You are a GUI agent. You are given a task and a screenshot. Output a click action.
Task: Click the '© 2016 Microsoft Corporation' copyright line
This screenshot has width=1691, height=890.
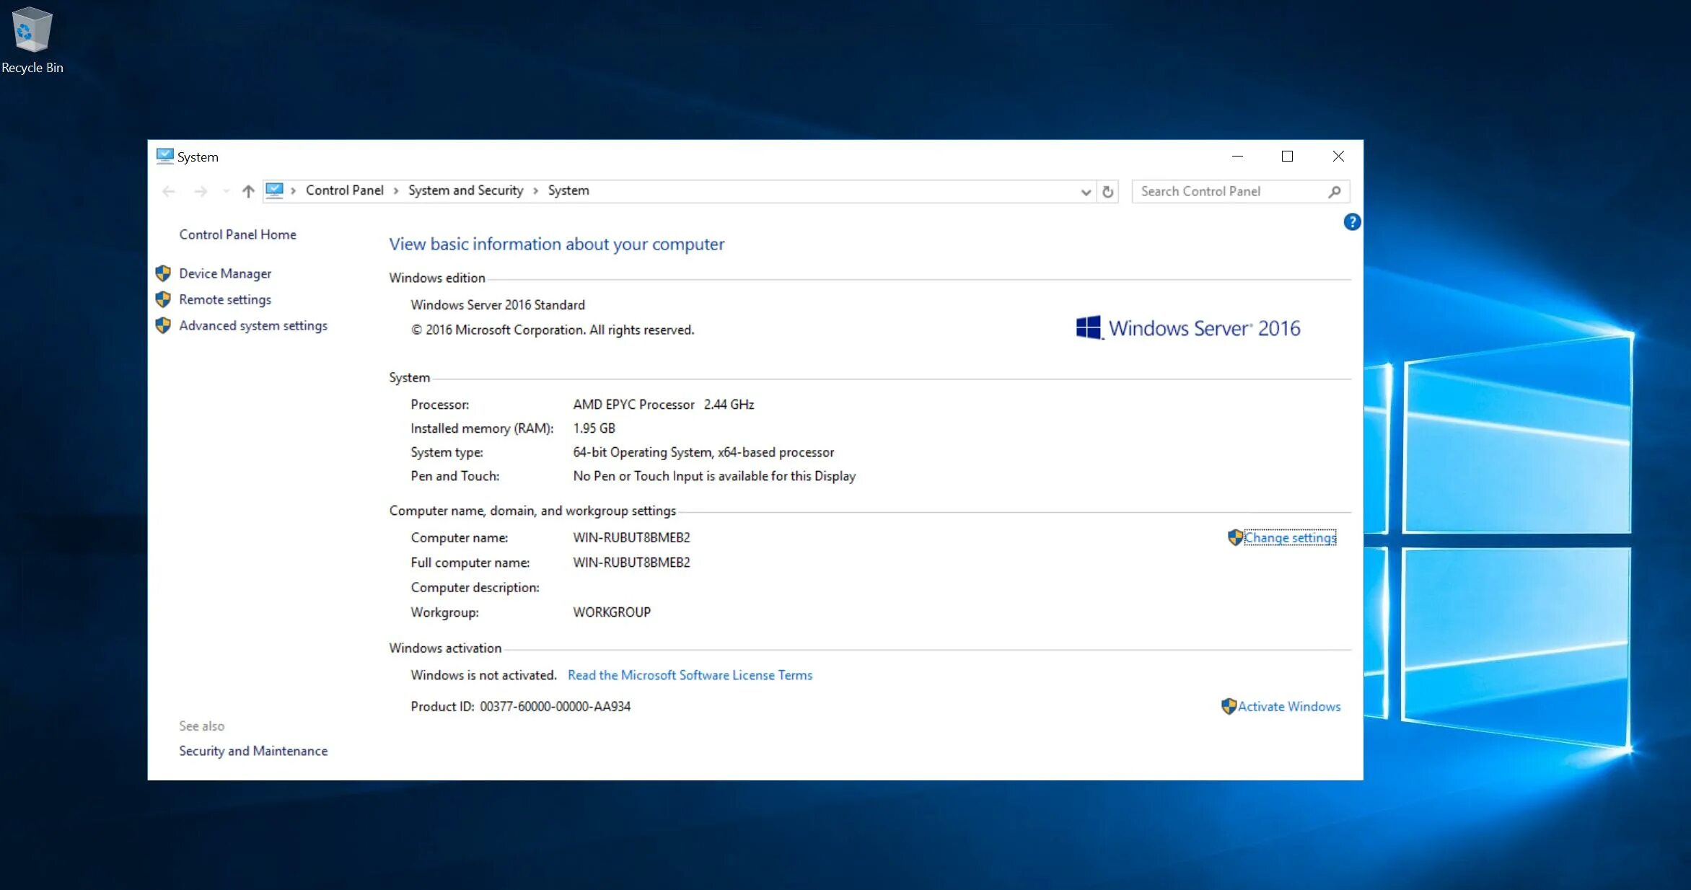(x=553, y=330)
